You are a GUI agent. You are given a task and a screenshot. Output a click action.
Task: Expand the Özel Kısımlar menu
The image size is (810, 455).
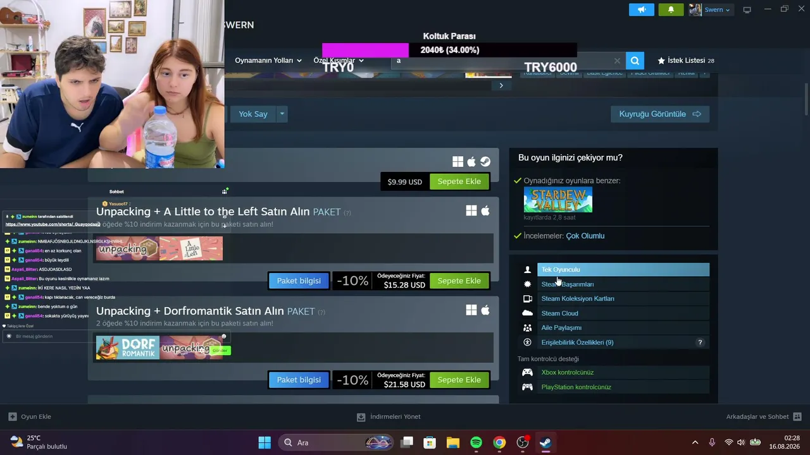(339, 61)
